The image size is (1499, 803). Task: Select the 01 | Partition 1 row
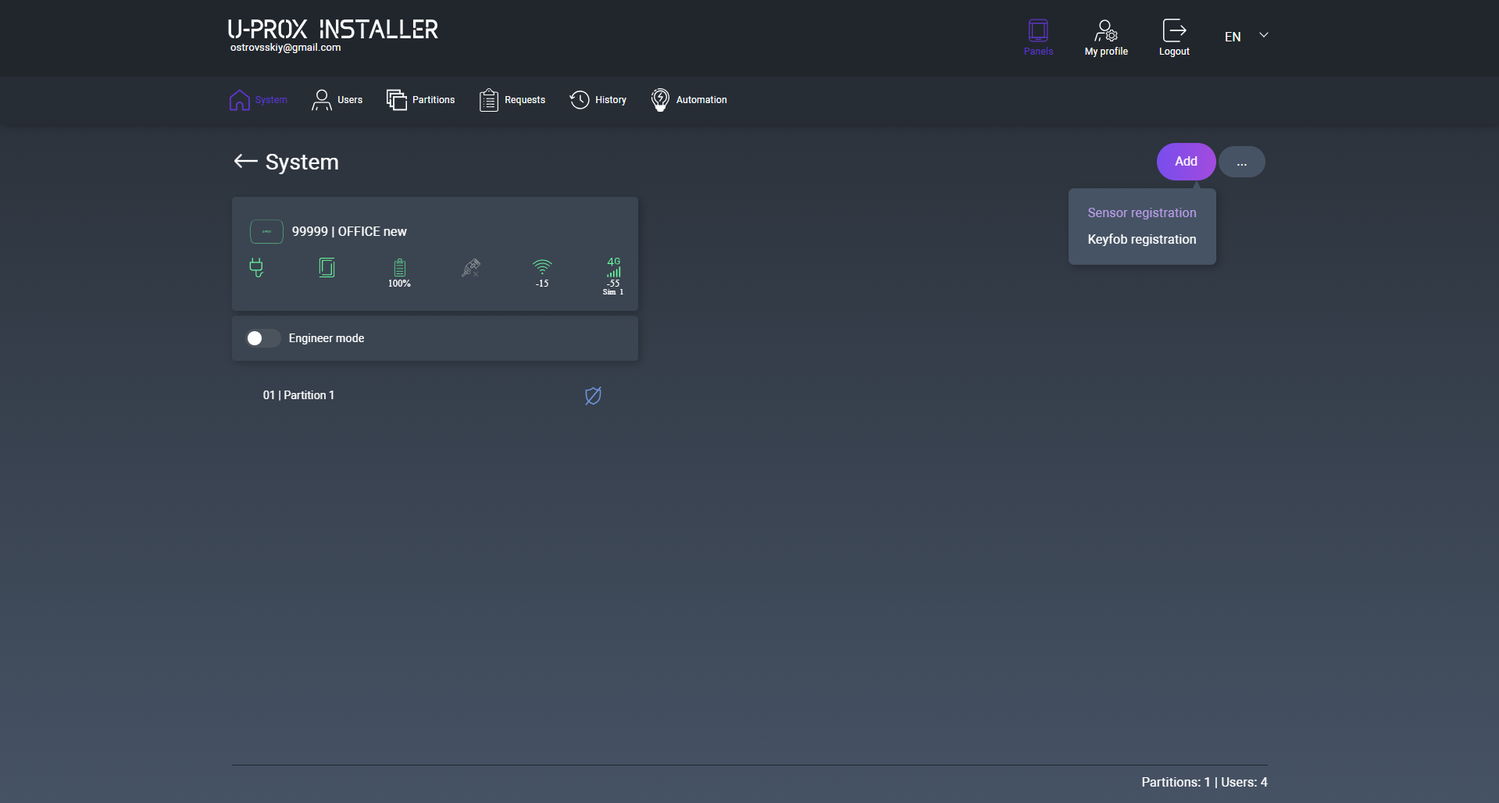(x=298, y=395)
